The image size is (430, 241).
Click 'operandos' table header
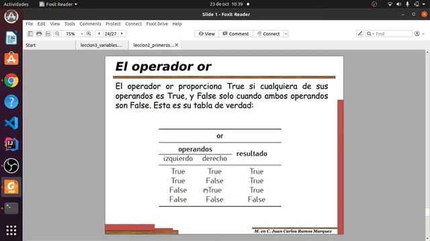coord(196,149)
